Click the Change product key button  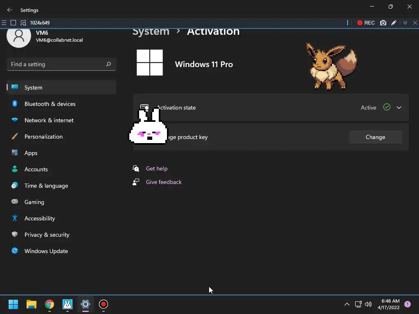coord(376,137)
